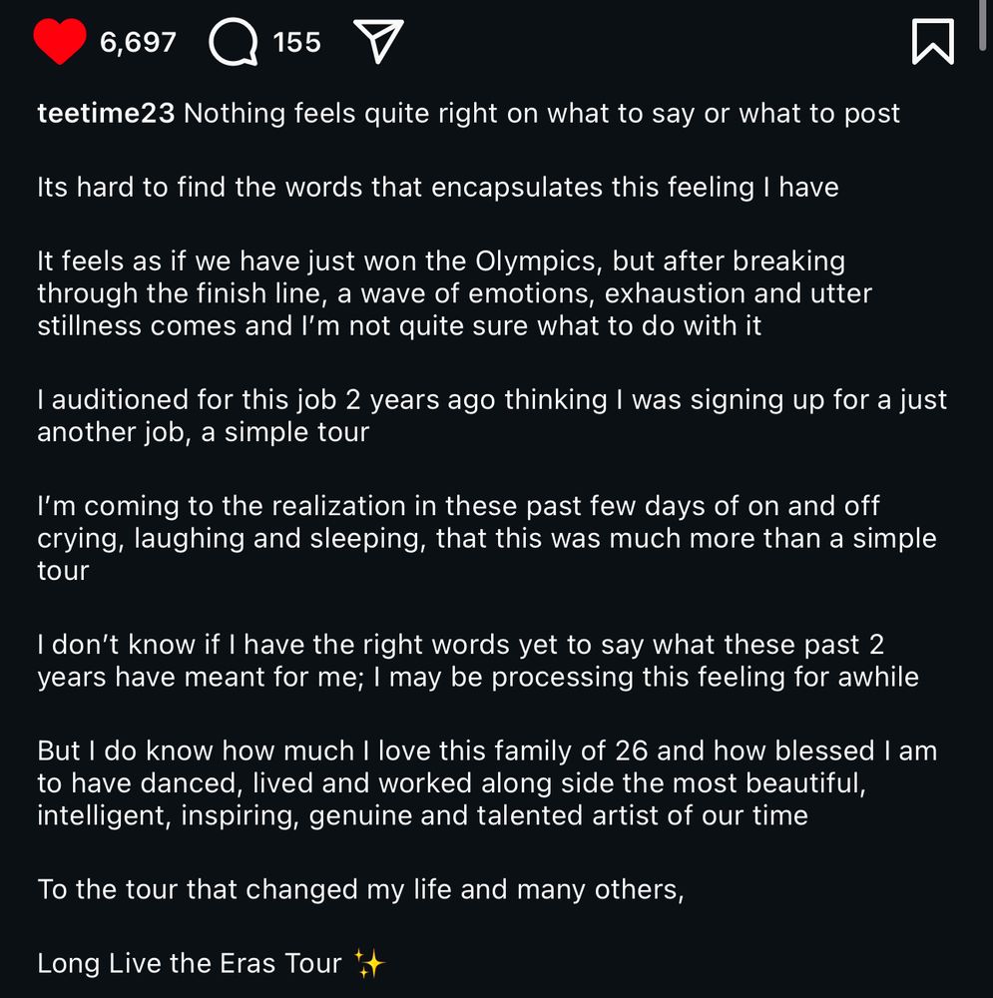Save the post with the bookmark icon
The image size is (993, 998).
click(x=932, y=41)
